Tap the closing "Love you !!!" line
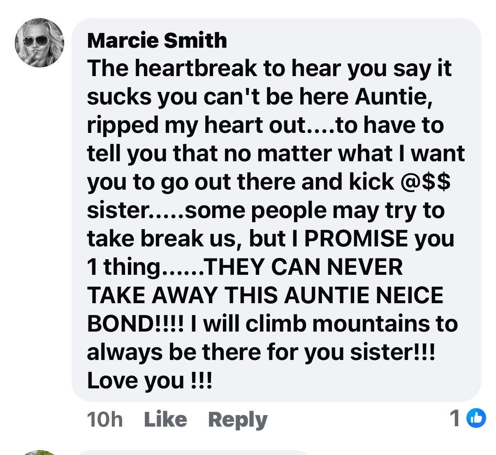The height and width of the screenshot is (455, 496). 150,381
